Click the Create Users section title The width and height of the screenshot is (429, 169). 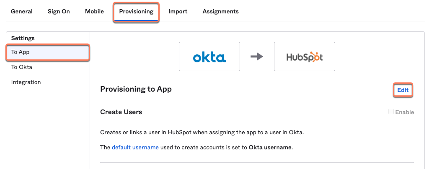121,112
